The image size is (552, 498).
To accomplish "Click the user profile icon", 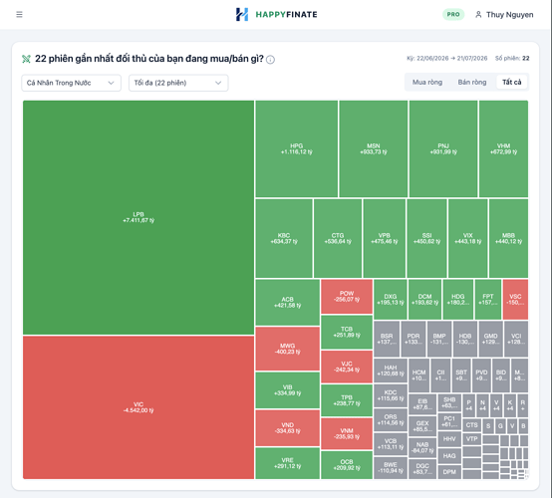I will tap(478, 14).
